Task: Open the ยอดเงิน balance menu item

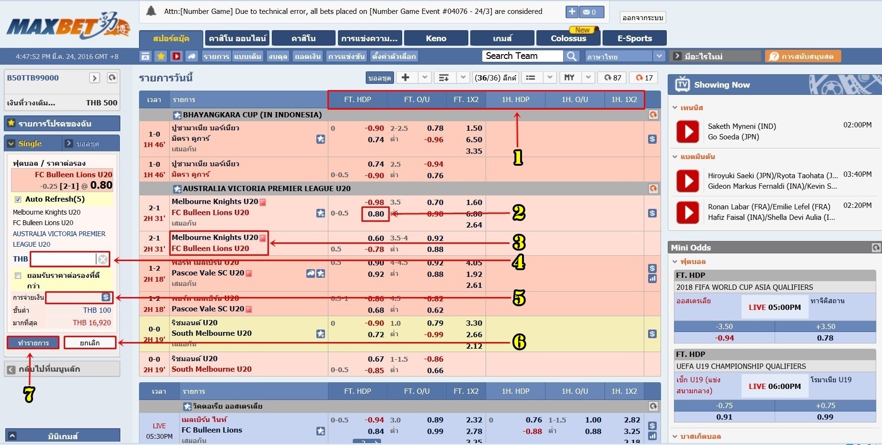Action: pyautogui.click(x=308, y=56)
